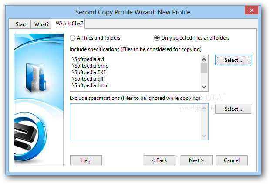The image size is (270, 184).
Task: Activate the 'Which files?' tab
Action: click(68, 24)
